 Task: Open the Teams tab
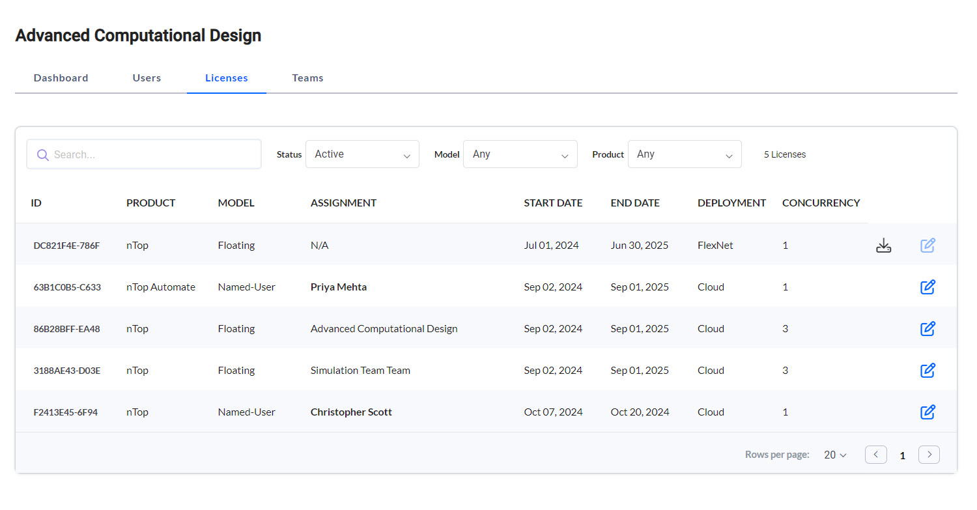(307, 78)
